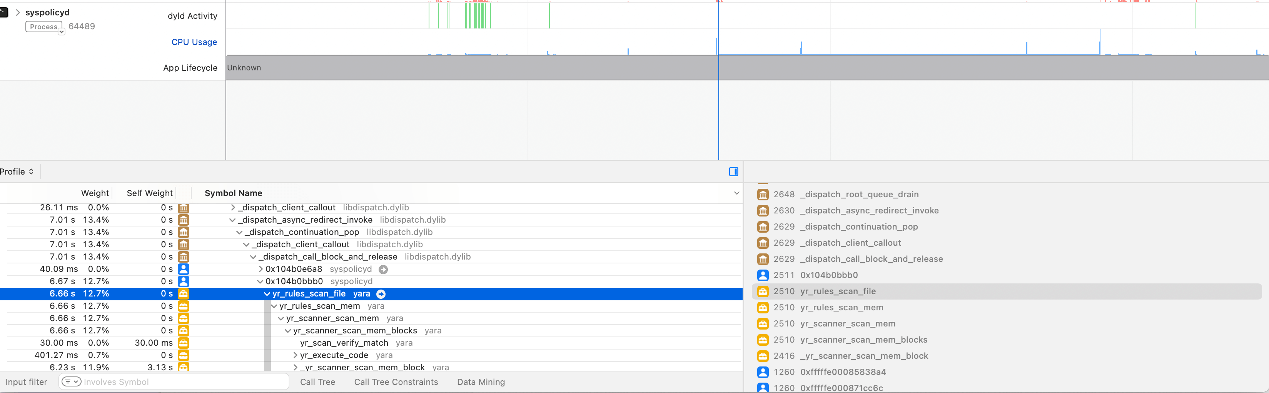1269x393 pixels.
Task: Collapse _dispatch_call_block_and_release tree row
Action: 253,256
